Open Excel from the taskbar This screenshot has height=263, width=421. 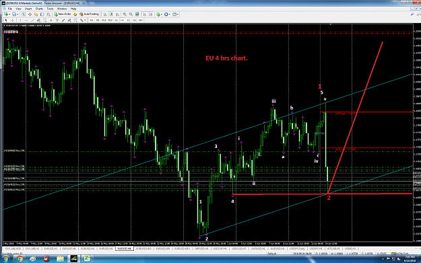click(x=87, y=259)
